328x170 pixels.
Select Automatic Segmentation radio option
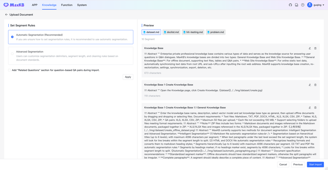point(12,37)
